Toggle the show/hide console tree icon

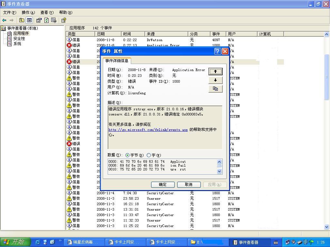29,20
